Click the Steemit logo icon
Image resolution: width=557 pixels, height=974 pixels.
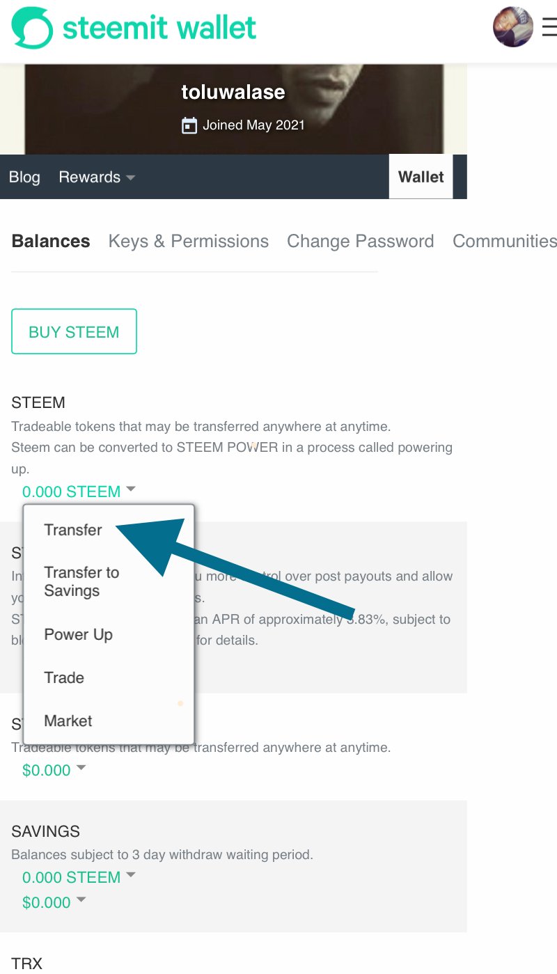tap(32, 28)
